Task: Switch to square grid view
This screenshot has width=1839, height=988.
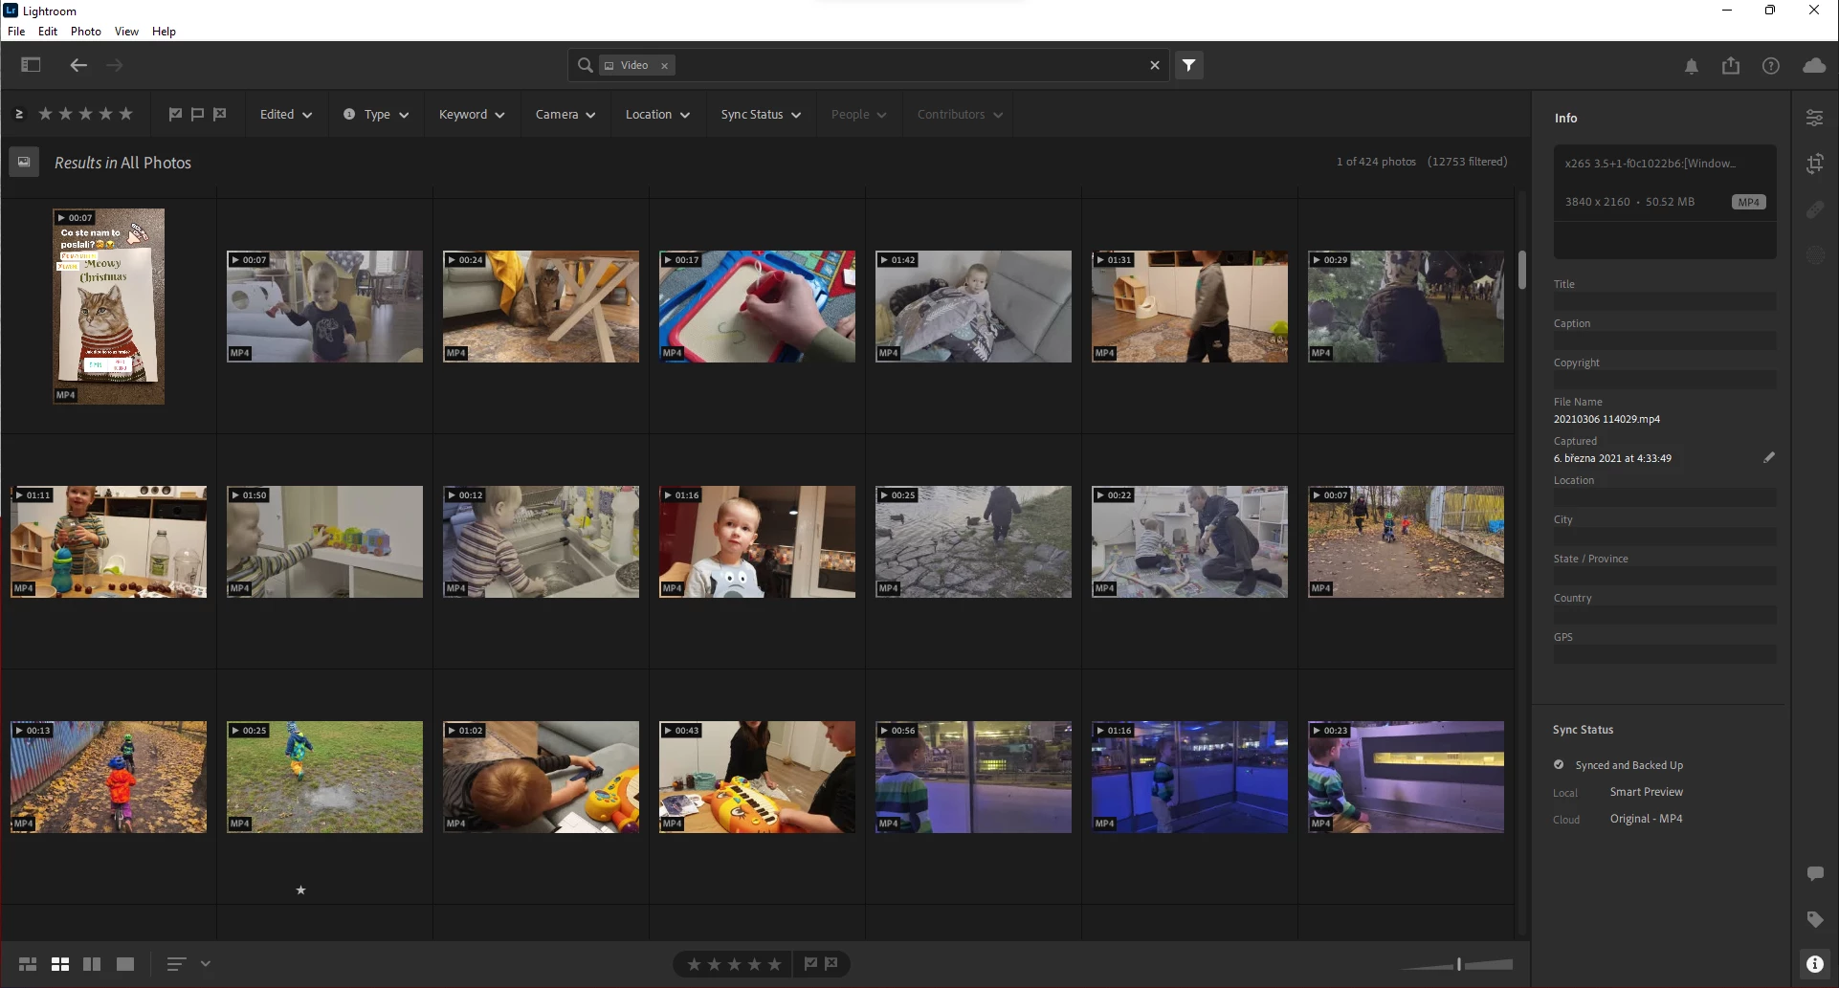Action: pyautogui.click(x=60, y=964)
